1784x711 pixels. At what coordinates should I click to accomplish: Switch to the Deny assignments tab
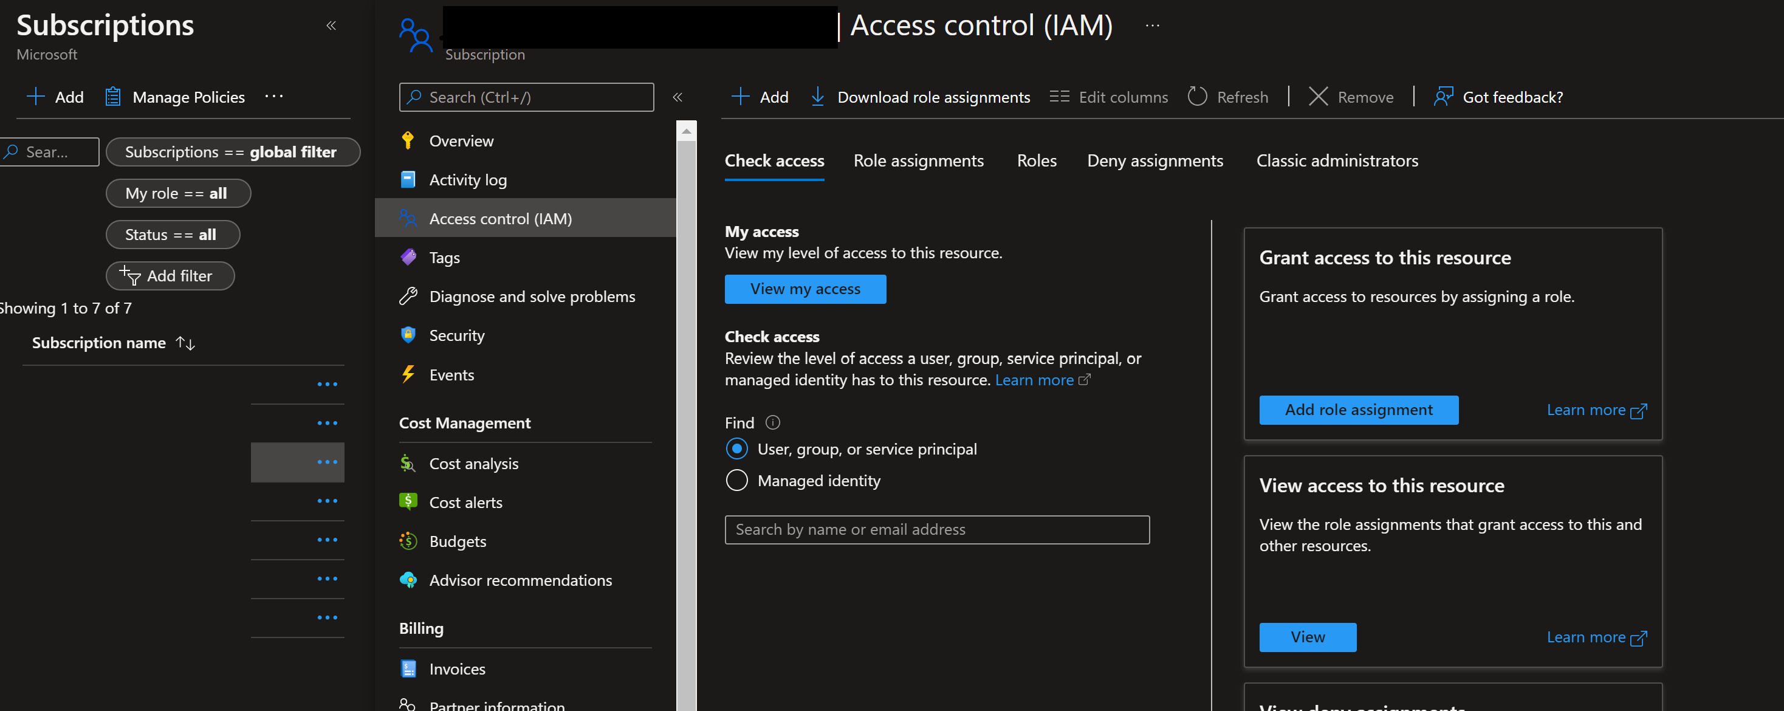coord(1156,160)
